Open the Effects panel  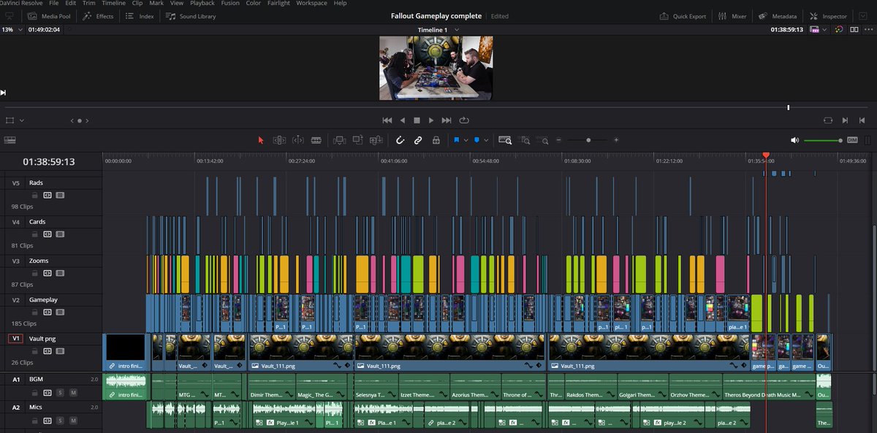[98, 16]
